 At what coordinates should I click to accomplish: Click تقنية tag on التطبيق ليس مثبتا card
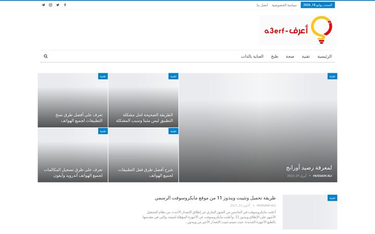(173, 76)
